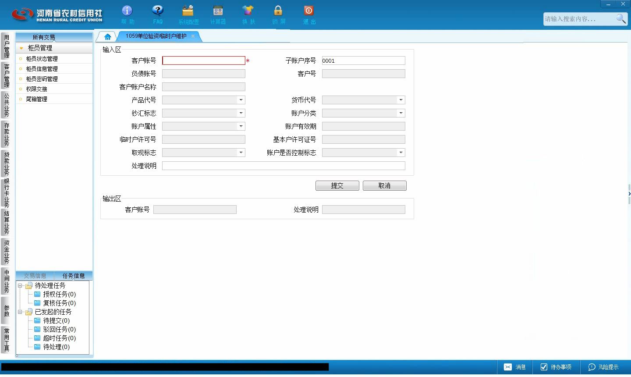Open the 帮助 help icon
This screenshot has width=631, height=377.
pyautogui.click(x=127, y=14)
